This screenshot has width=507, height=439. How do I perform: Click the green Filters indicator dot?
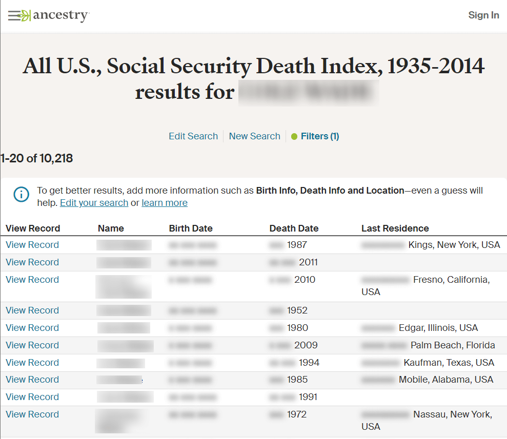(x=294, y=137)
